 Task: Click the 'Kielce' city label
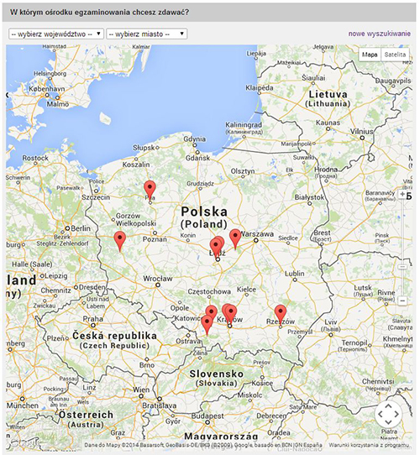point(246,290)
